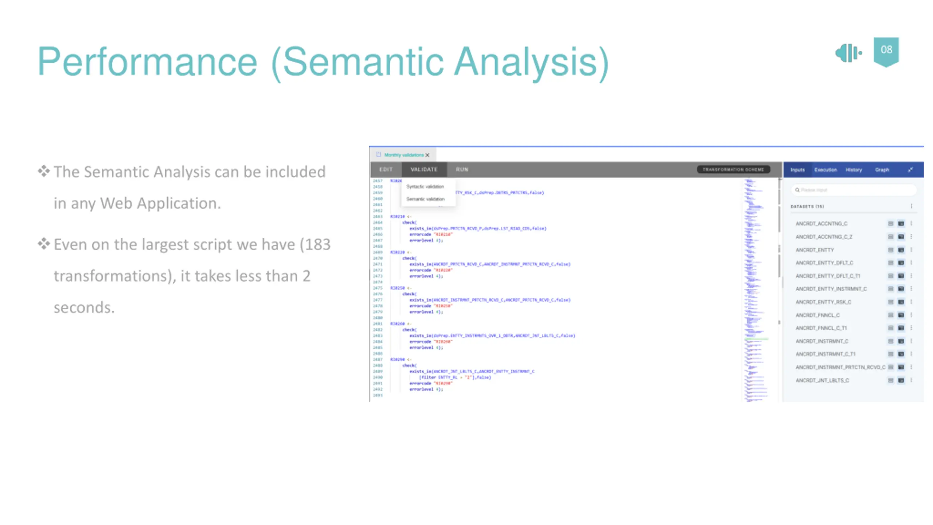This screenshot has height=525, width=933.
Task: Open the Inputs panel tab
Action: click(x=797, y=170)
